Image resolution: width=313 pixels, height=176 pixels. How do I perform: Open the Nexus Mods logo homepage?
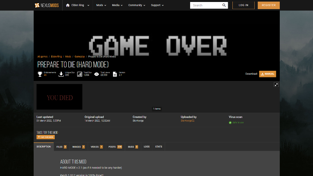tap(47, 5)
